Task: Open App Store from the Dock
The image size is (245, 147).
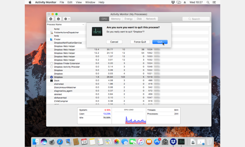Action: [157, 142]
